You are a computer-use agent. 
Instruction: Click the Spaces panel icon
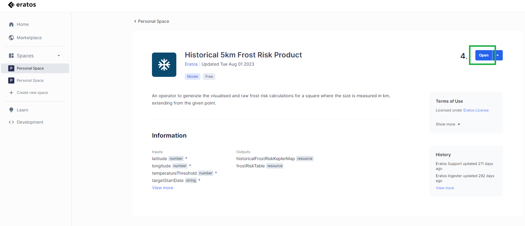tap(11, 56)
